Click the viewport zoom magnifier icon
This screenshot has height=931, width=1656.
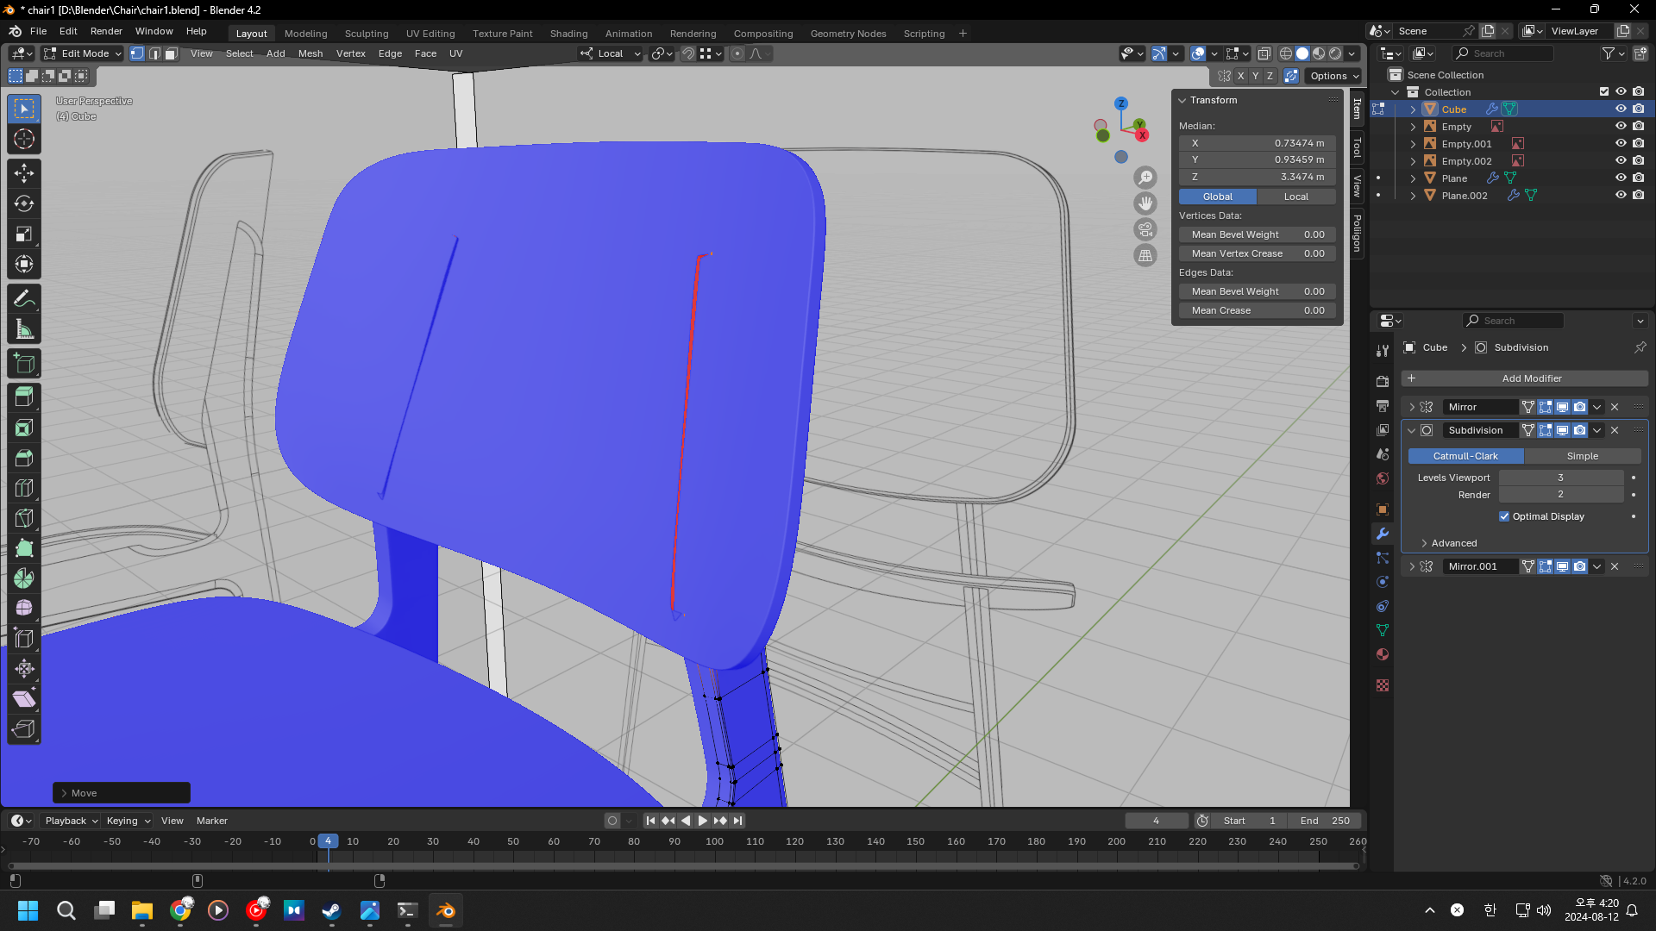coord(1145,178)
